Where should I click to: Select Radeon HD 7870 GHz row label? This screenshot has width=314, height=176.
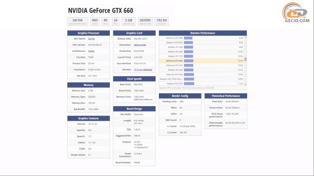[171, 79]
